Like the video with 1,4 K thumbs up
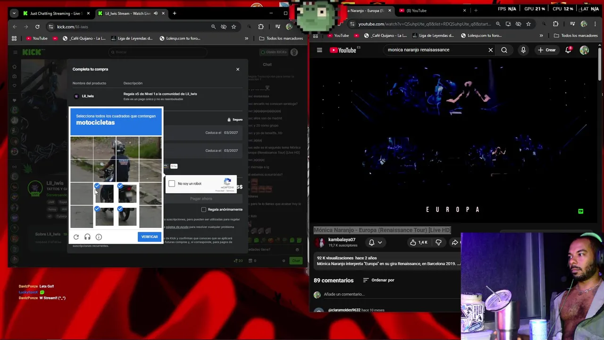Image resolution: width=604 pixels, height=340 pixels. (419, 242)
